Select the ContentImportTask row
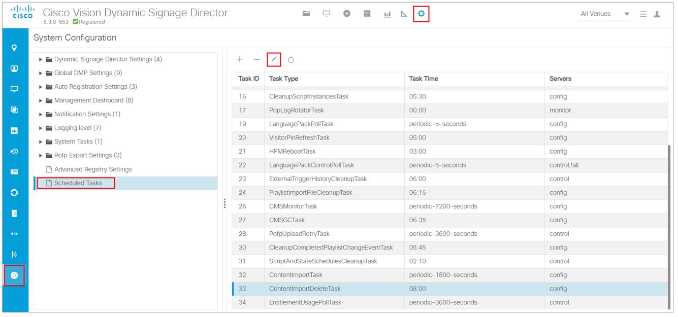The height and width of the screenshot is (317, 678). coord(450,274)
